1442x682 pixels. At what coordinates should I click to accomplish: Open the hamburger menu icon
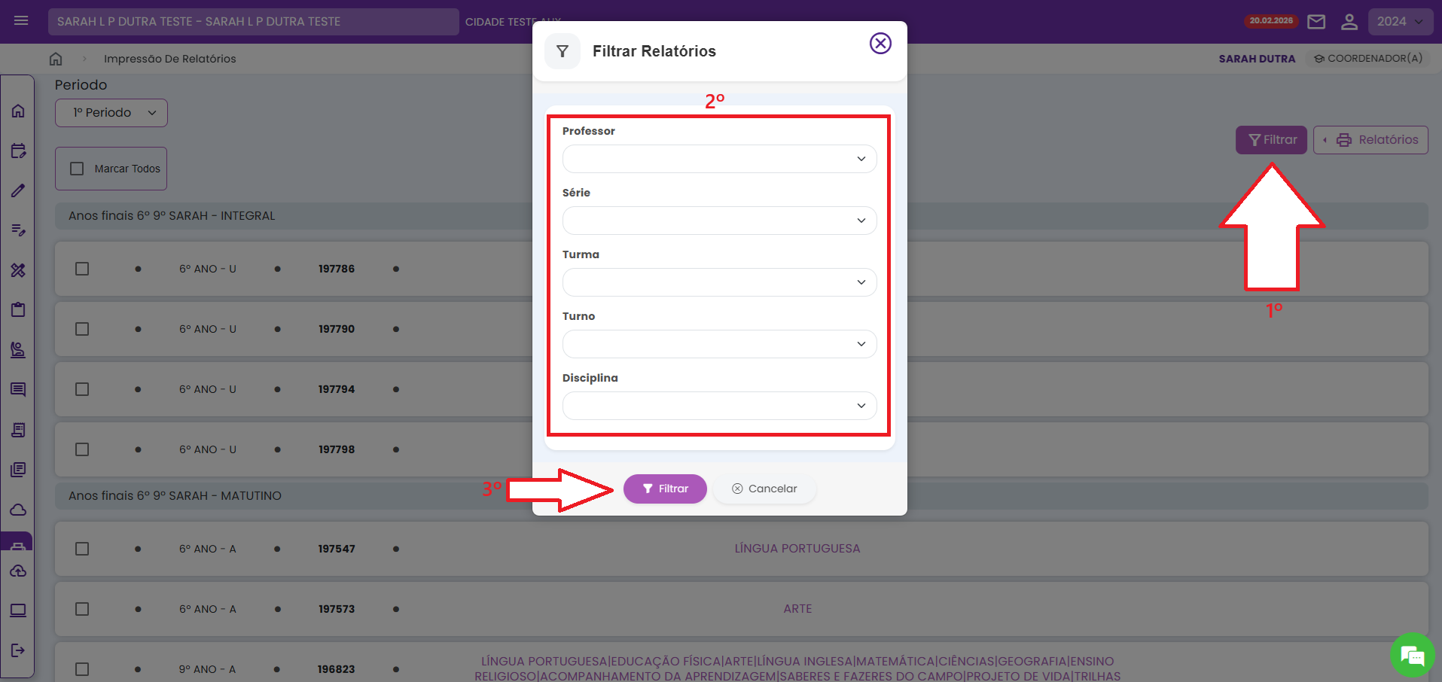click(x=21, y=21)
